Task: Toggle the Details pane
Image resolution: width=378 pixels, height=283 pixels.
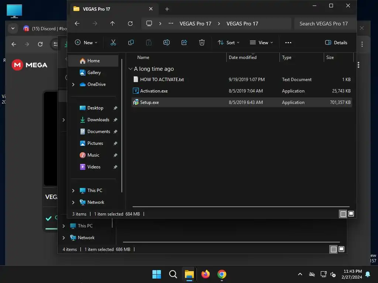Action: click(336, 43)
